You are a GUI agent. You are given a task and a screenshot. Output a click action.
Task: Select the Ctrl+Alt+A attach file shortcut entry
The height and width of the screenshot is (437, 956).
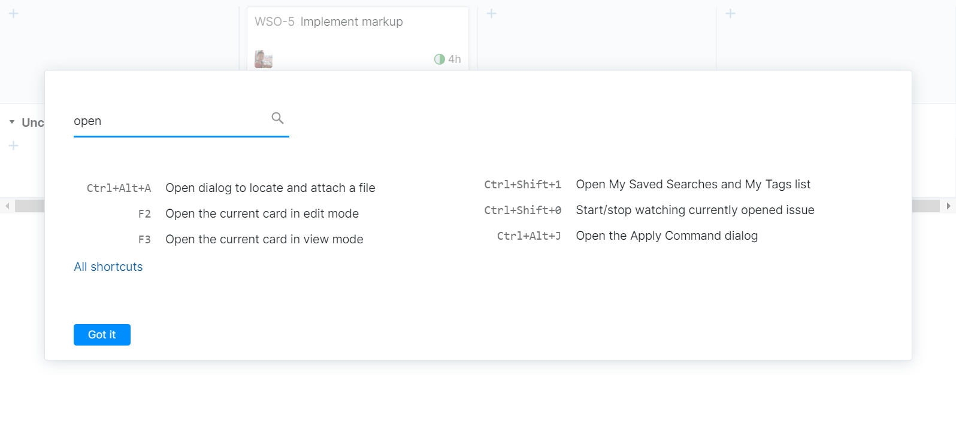coord(270,188)
